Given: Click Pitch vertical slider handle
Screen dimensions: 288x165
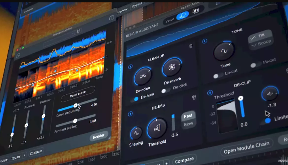Looking at the screenshot, I should point(12,134).
